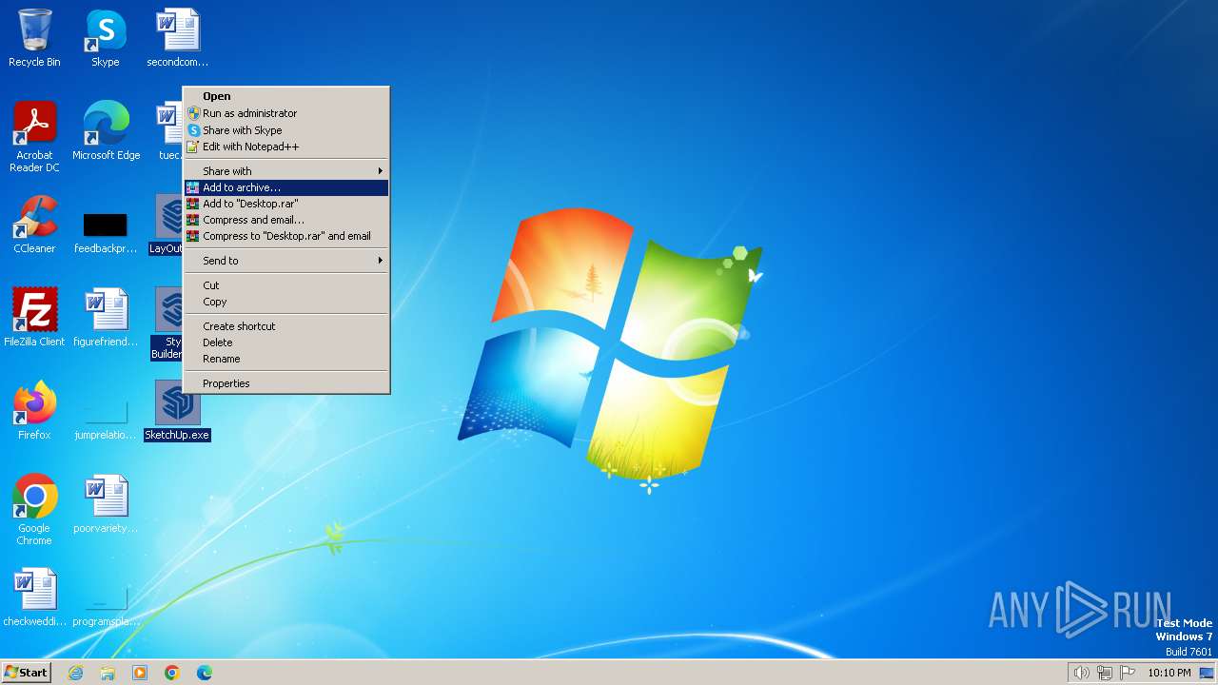Viewport: 1218px width, 685px height.
Task: Choose Share with Skype menu entry
Action: pos(286,130)
